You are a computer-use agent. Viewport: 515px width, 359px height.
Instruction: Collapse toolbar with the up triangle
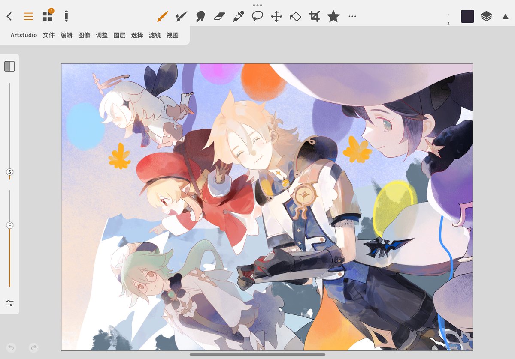point(505,17)
